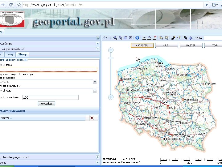Click OLSZTYN label on the map

click(x=183, y=75)
